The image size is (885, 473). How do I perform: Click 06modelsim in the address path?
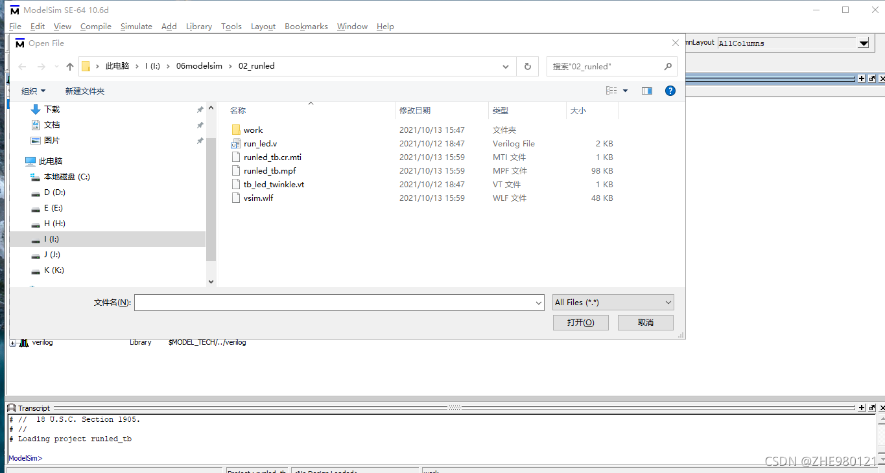(199, 66)
